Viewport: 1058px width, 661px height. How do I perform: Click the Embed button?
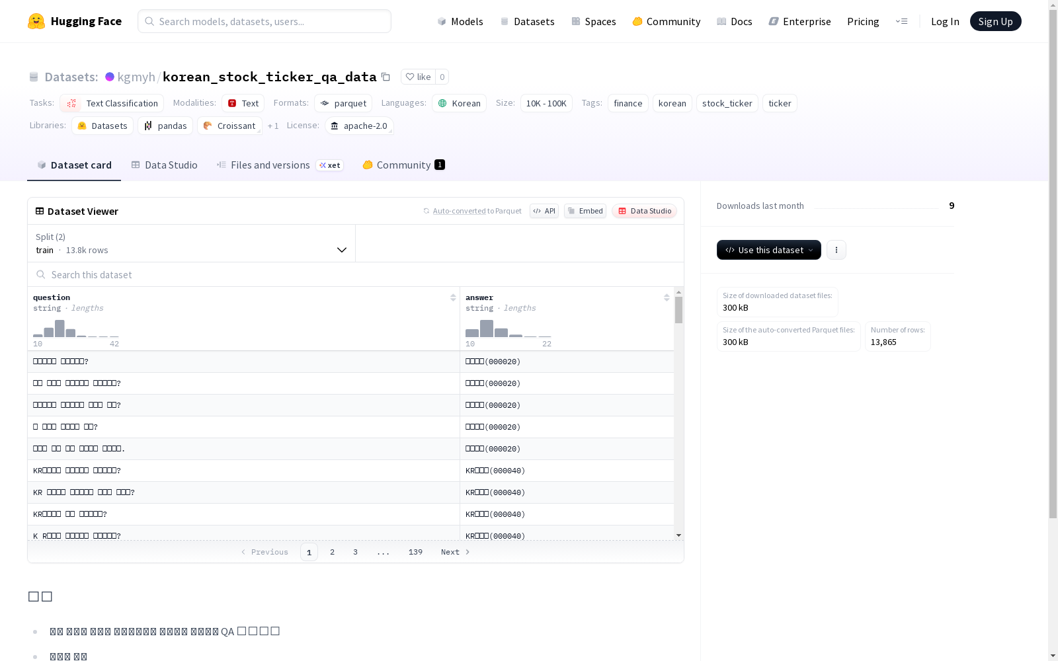[585, 211]
